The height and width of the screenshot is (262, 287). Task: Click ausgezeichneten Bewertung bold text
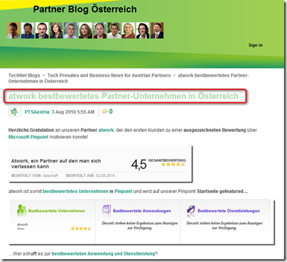215,130
